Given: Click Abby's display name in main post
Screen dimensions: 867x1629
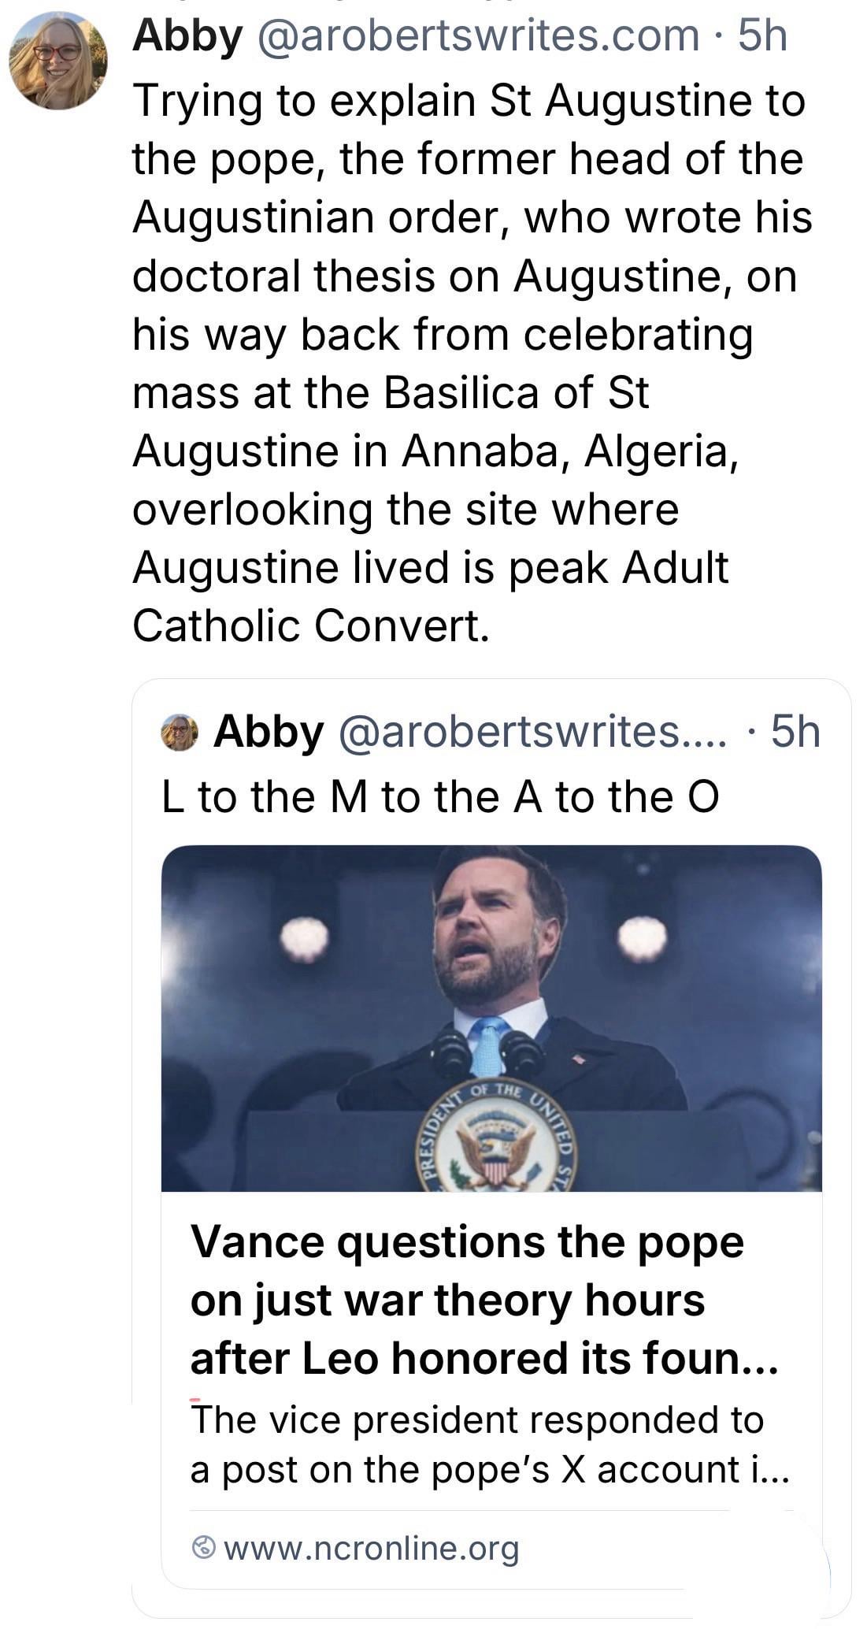Looking at the screenshot, I should (x=187, y=36).
